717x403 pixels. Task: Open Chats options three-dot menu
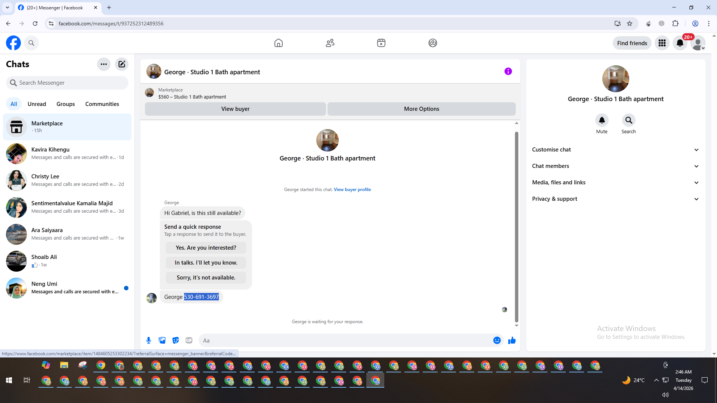point(104,64)
